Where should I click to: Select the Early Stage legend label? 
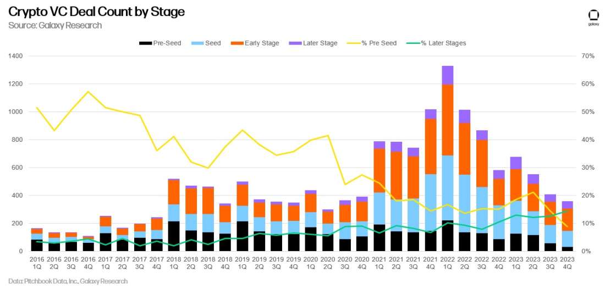[262, 43]
